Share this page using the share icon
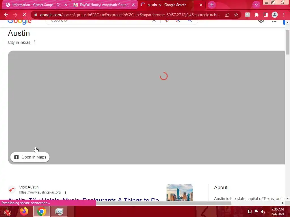Viewport: 290px width, 217px height. [227, 15]
